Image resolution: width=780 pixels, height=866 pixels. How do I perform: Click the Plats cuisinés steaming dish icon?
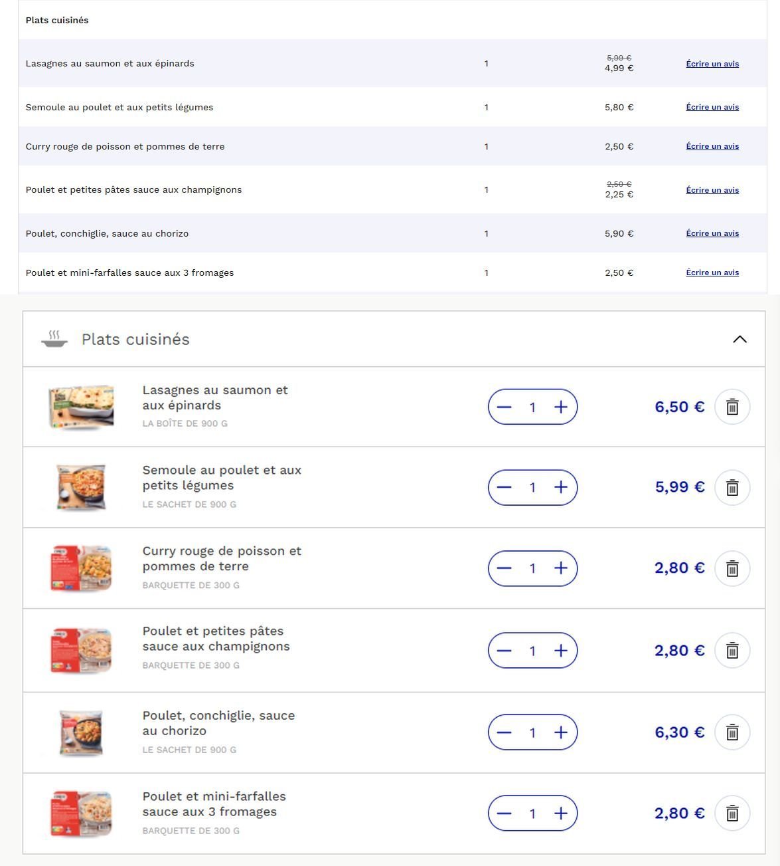pyautogui.click(x=54, y=339)
